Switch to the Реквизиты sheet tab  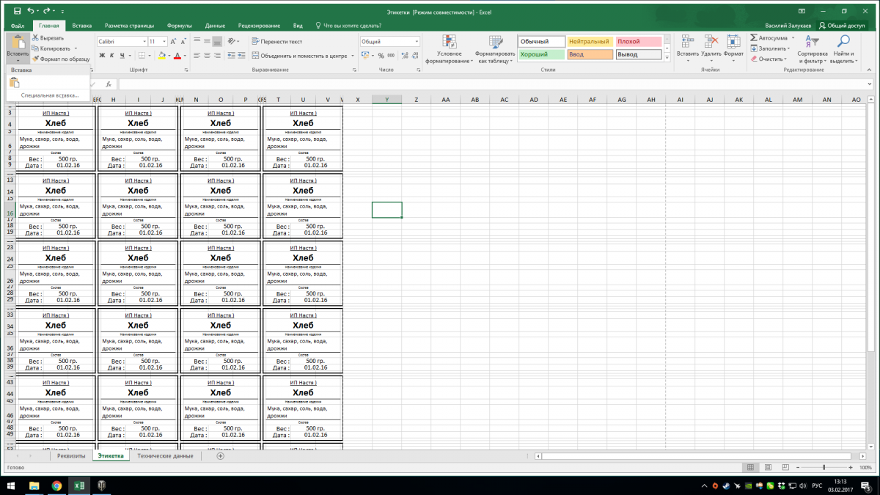coord(71,456)
